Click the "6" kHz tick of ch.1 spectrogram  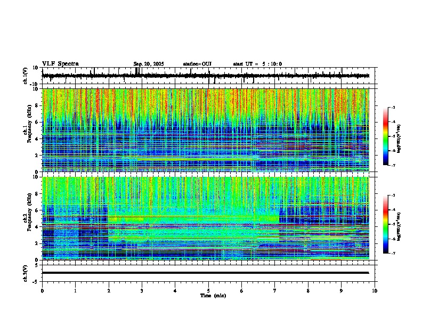point(38,122)
